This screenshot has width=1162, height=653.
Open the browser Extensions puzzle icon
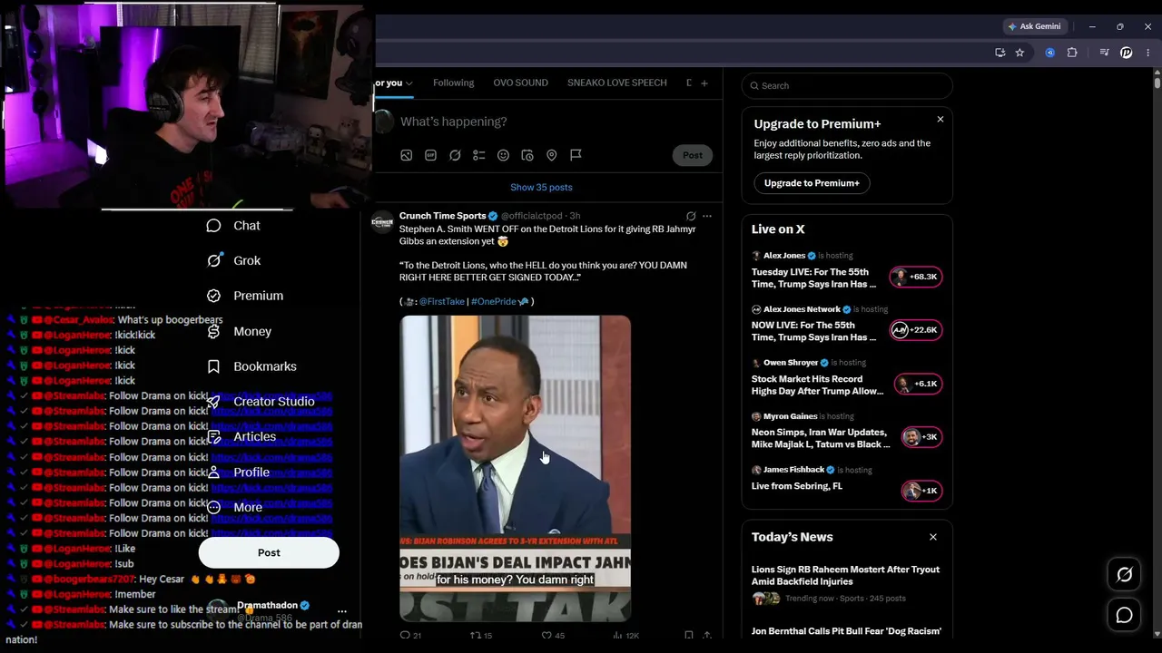(1072, 53)
